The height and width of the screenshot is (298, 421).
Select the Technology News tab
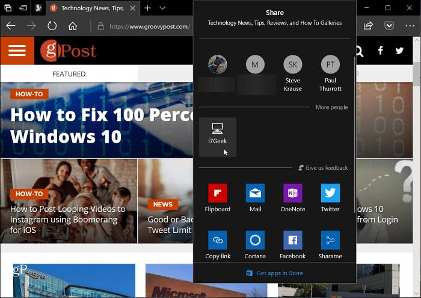tap(93, 8)
